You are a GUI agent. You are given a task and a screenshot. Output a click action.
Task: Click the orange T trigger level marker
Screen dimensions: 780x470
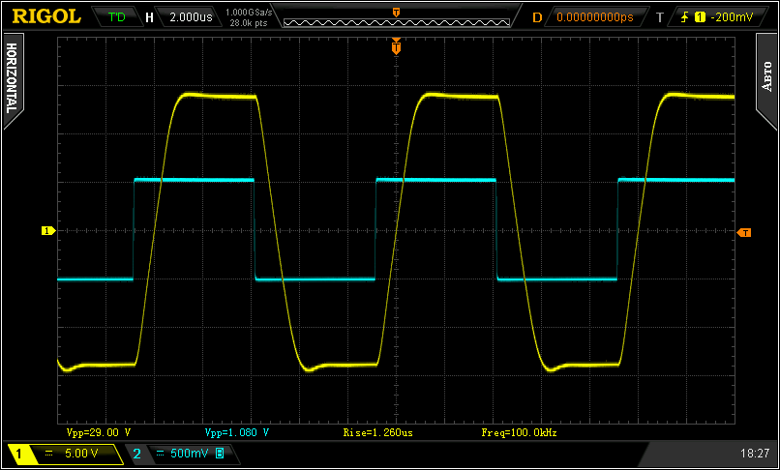point(744,232)
